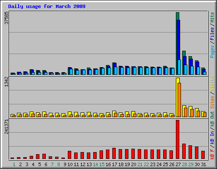
Task: Click day 27 on the x-axis
Action: [x=178, y=164]
